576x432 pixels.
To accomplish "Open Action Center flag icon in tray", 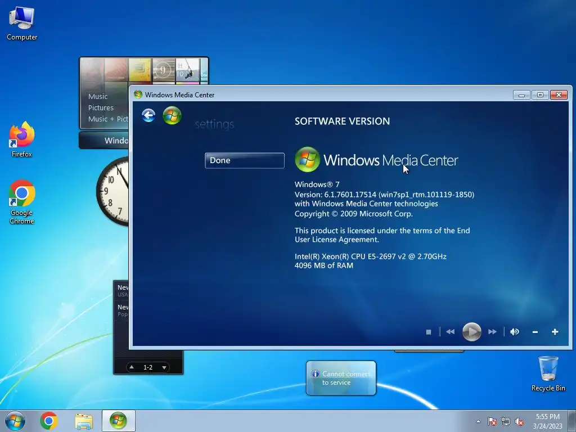I will [x=492, y=422].
